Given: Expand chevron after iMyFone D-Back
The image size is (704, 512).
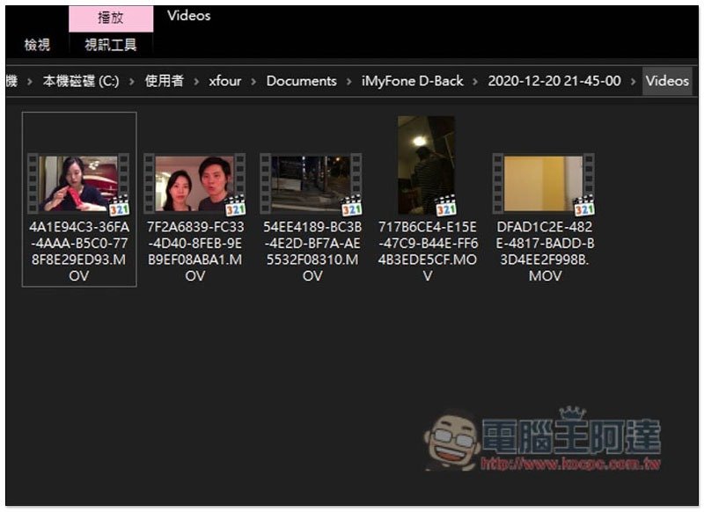Looking at the screenshot, I should pos(475,82).
